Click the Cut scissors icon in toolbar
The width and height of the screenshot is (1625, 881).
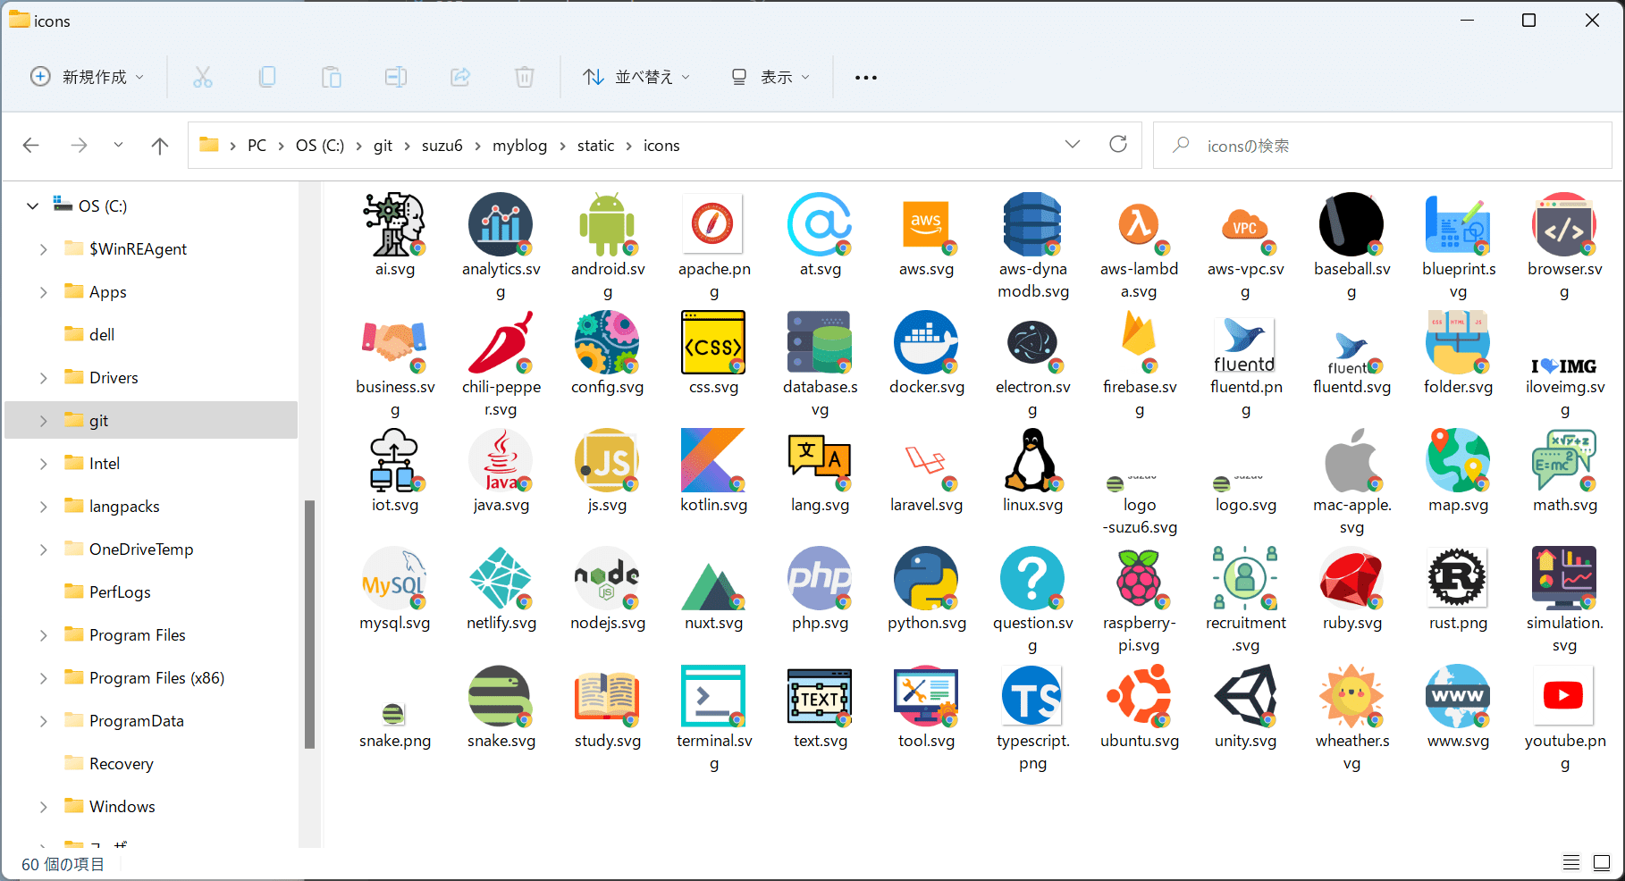203,78
